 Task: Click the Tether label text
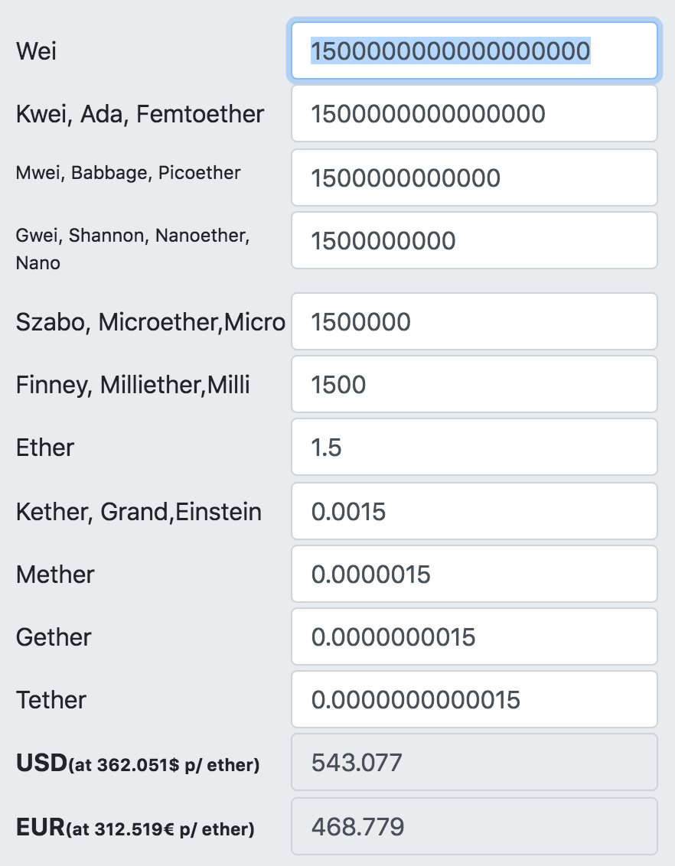(x=51, y=700)
